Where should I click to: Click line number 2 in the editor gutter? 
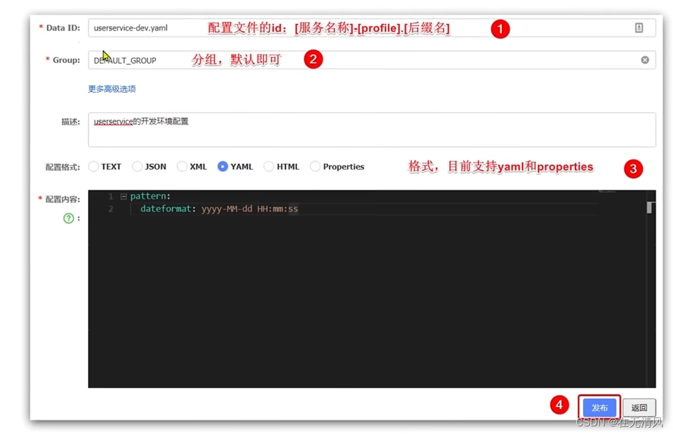111,209
